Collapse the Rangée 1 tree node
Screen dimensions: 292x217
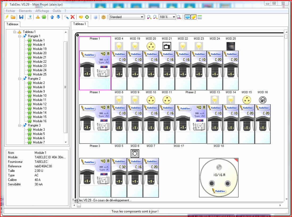(x=19, y=36)
